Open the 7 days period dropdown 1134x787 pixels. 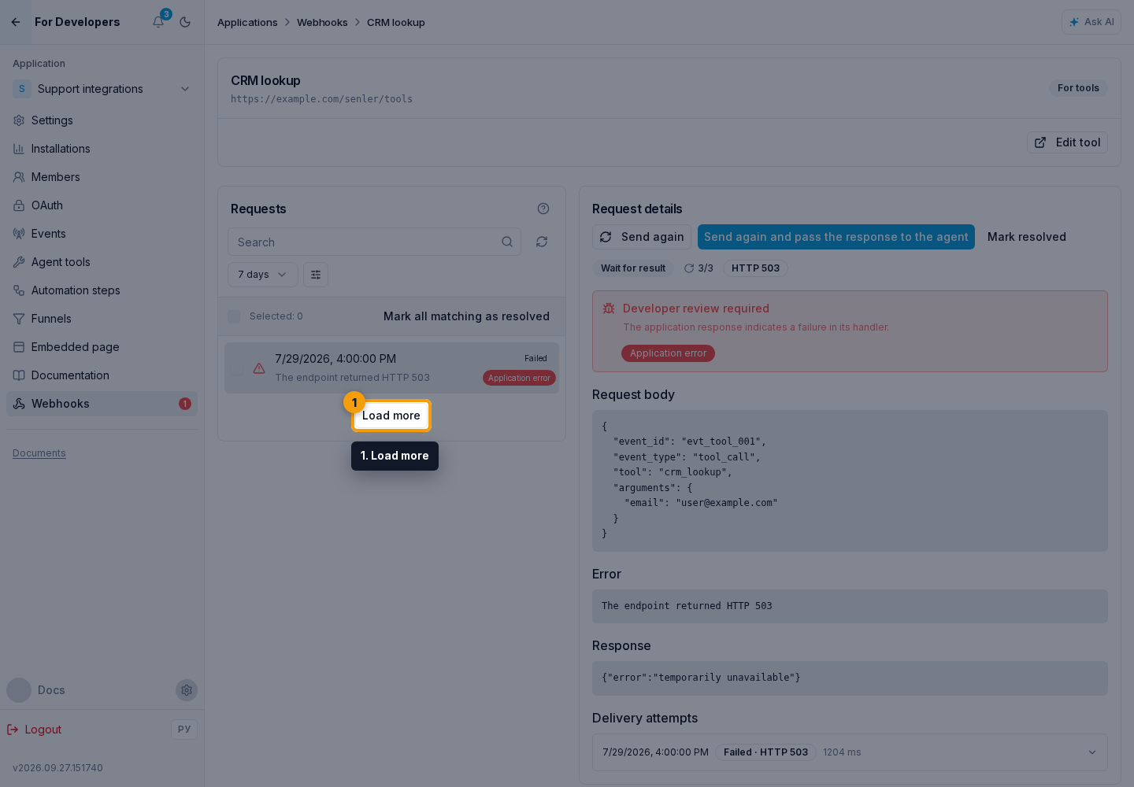coord(263,275)
